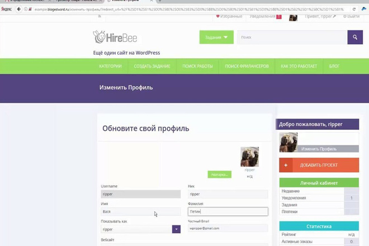Click the Личный кабинет header
369x246 pixels.
(319, 183)
